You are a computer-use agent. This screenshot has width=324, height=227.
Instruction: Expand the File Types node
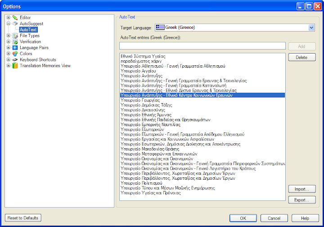9,36
